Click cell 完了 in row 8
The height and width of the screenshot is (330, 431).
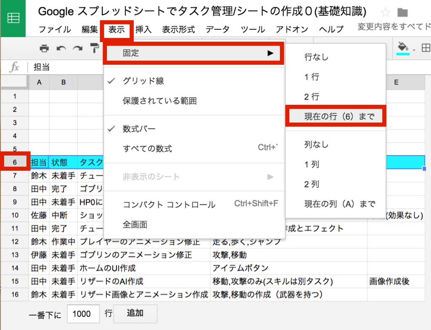(x=64, y=189)
